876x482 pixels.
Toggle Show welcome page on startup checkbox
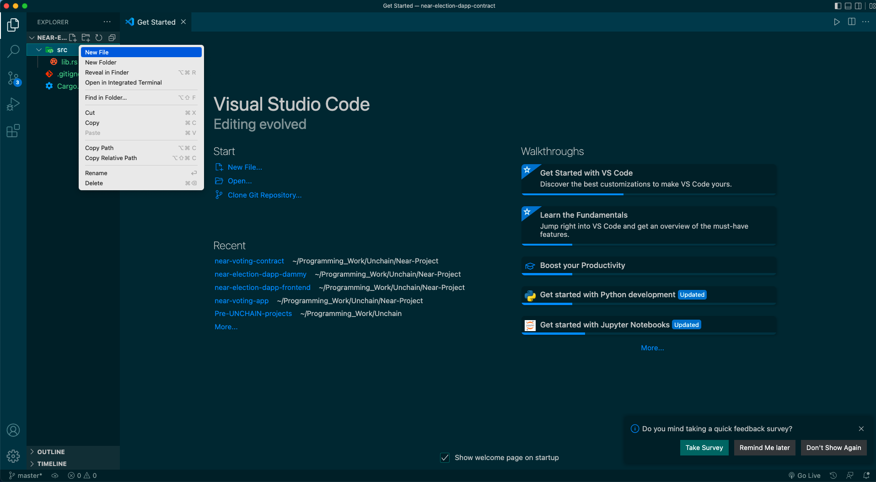click(x=445, y=458)
